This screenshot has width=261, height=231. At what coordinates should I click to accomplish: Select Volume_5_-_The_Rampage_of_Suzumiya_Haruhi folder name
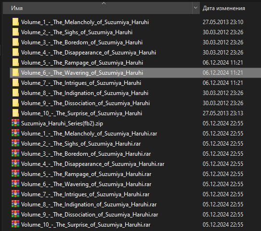point(82,63)
